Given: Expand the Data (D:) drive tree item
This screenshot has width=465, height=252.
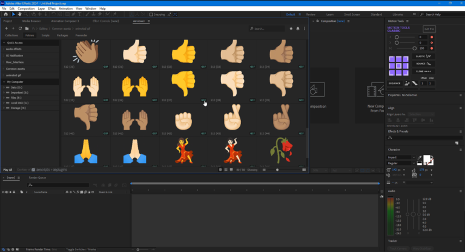Looking at the screenshot, I should 4,88.
